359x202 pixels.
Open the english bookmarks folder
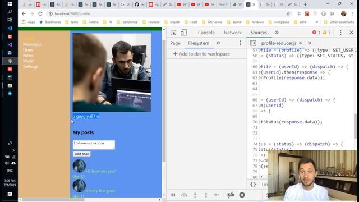pyautogui.click(x=172, y=22)
